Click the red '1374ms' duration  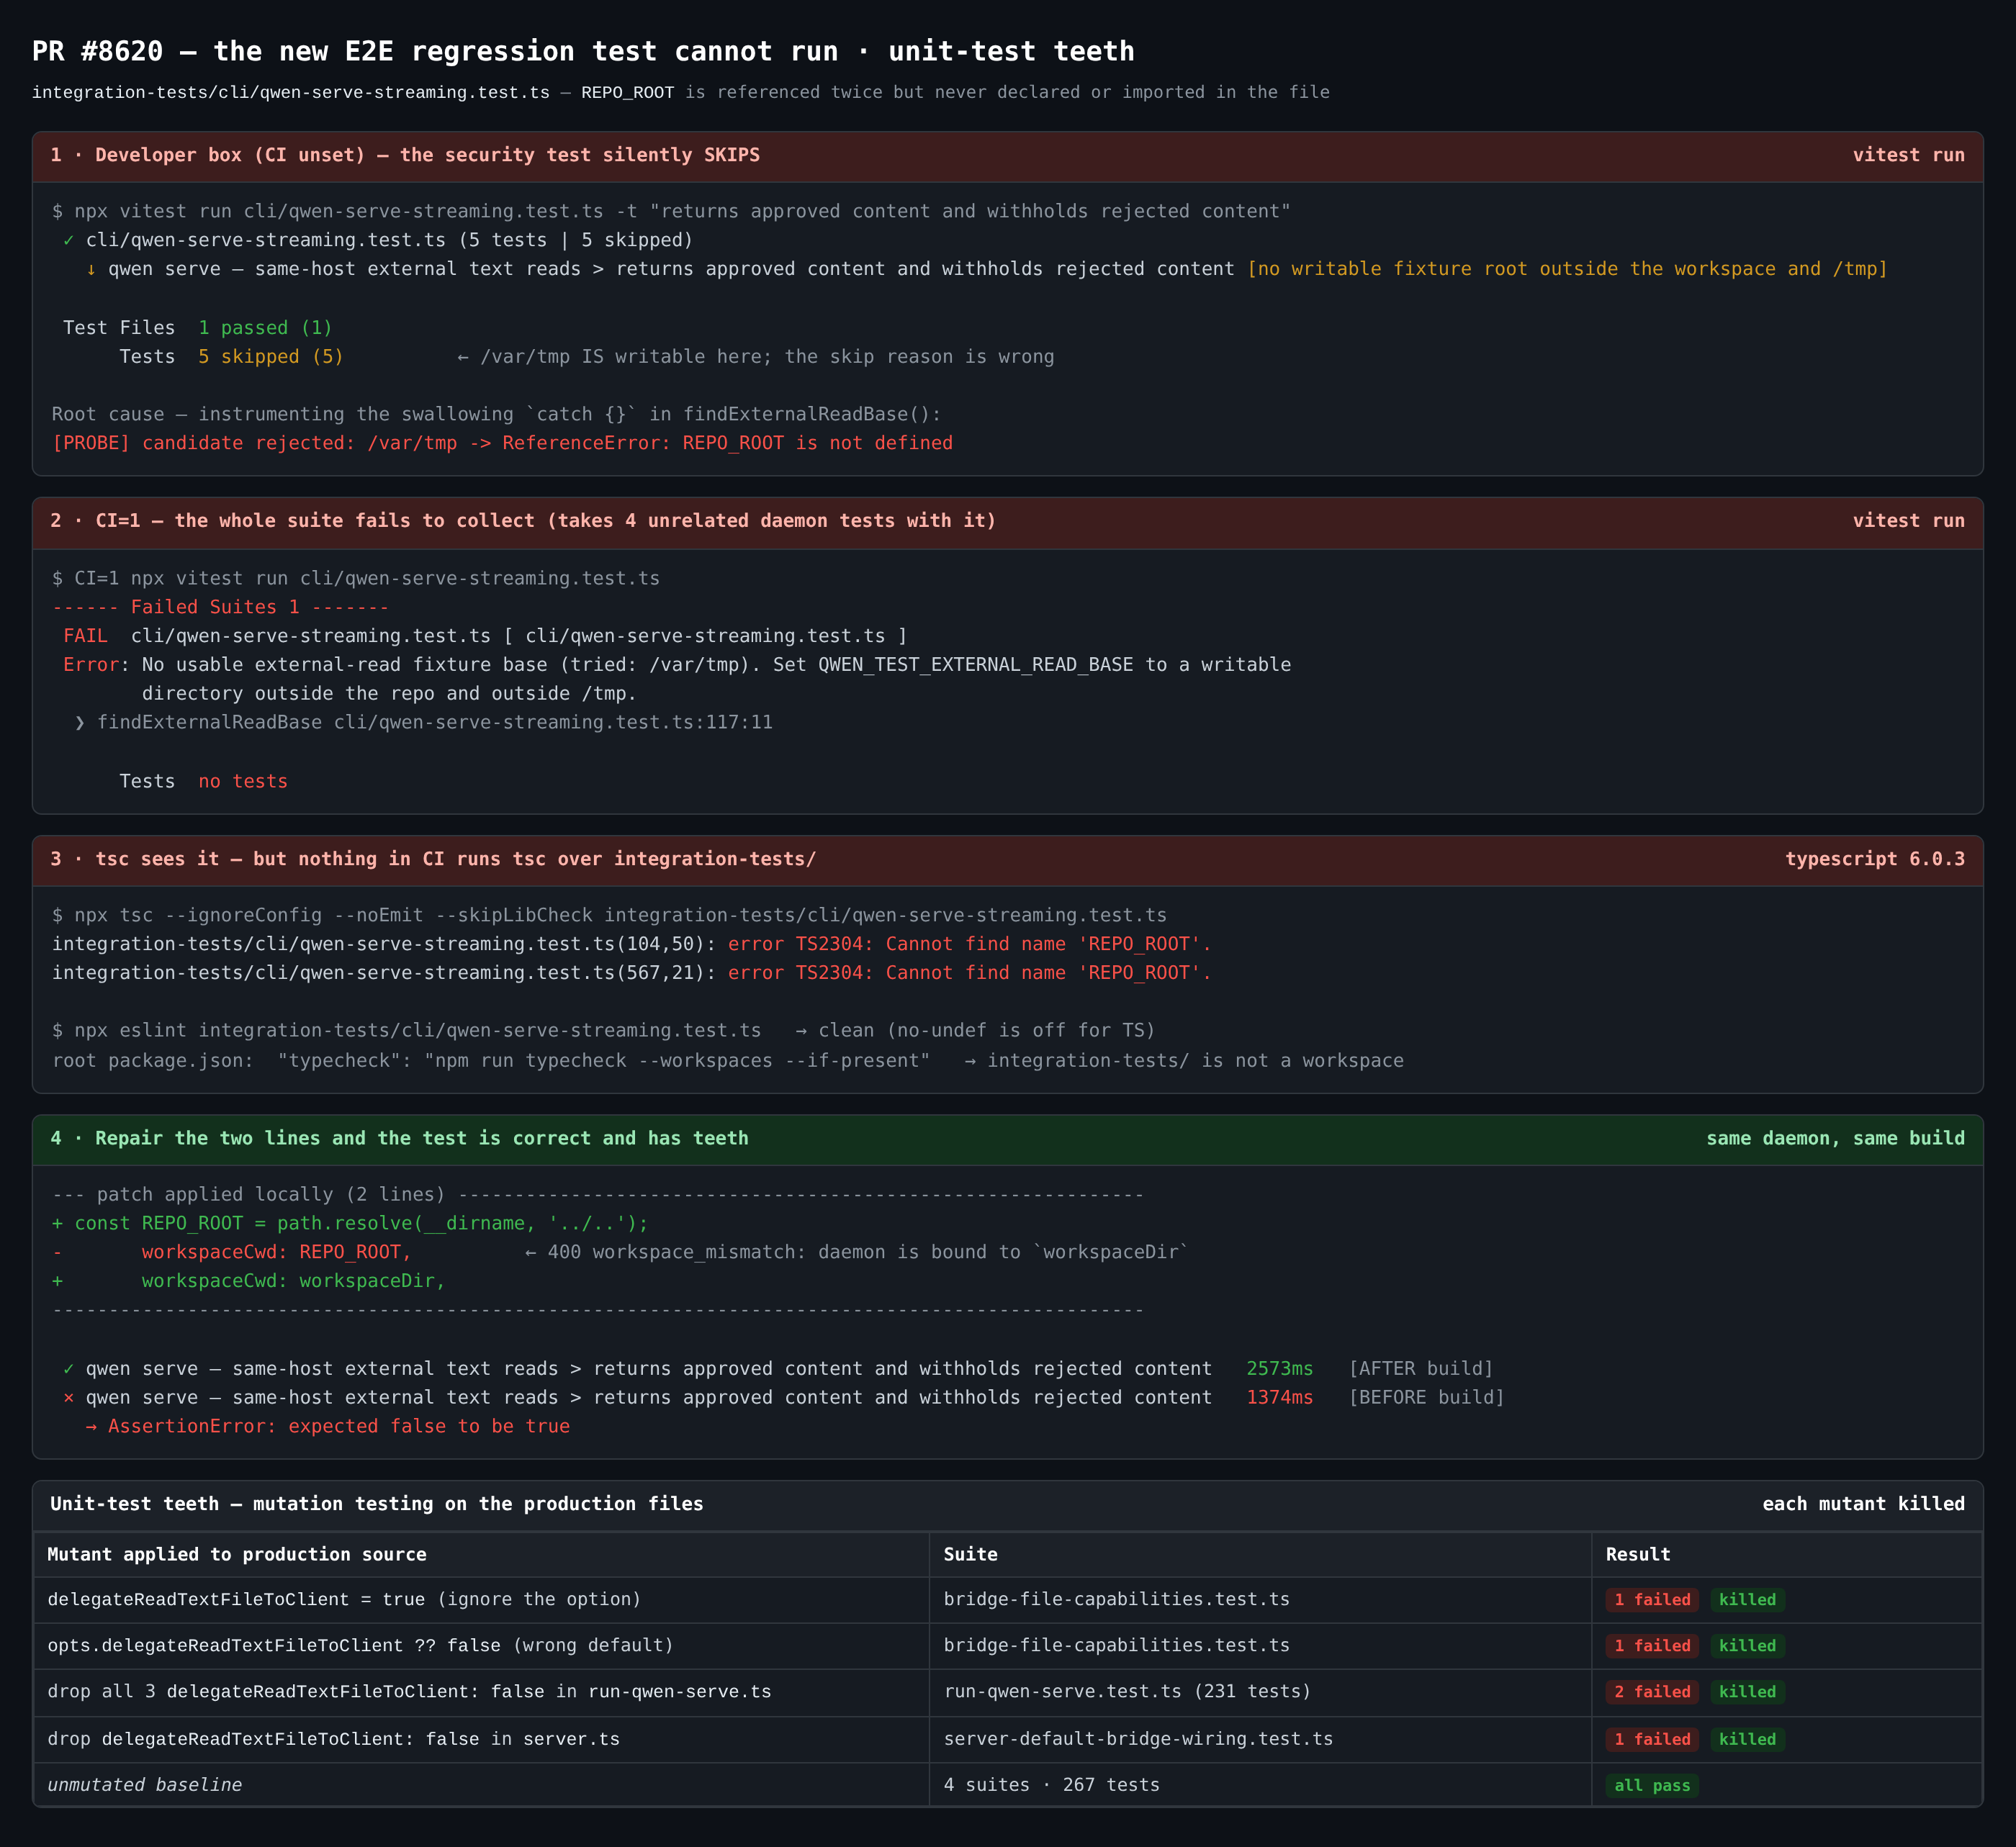[1280, 1399]
